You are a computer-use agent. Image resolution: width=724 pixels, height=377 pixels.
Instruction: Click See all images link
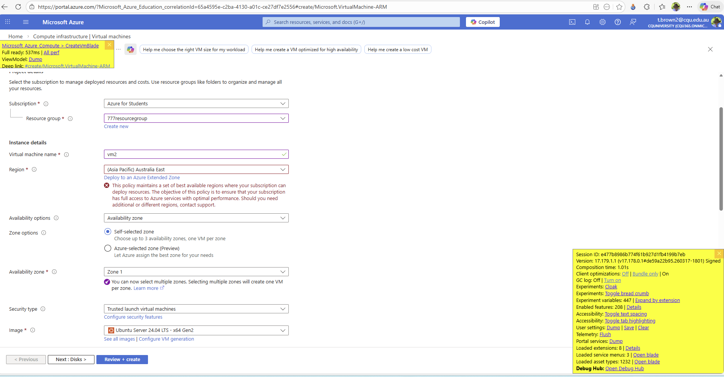pos(120,339)
